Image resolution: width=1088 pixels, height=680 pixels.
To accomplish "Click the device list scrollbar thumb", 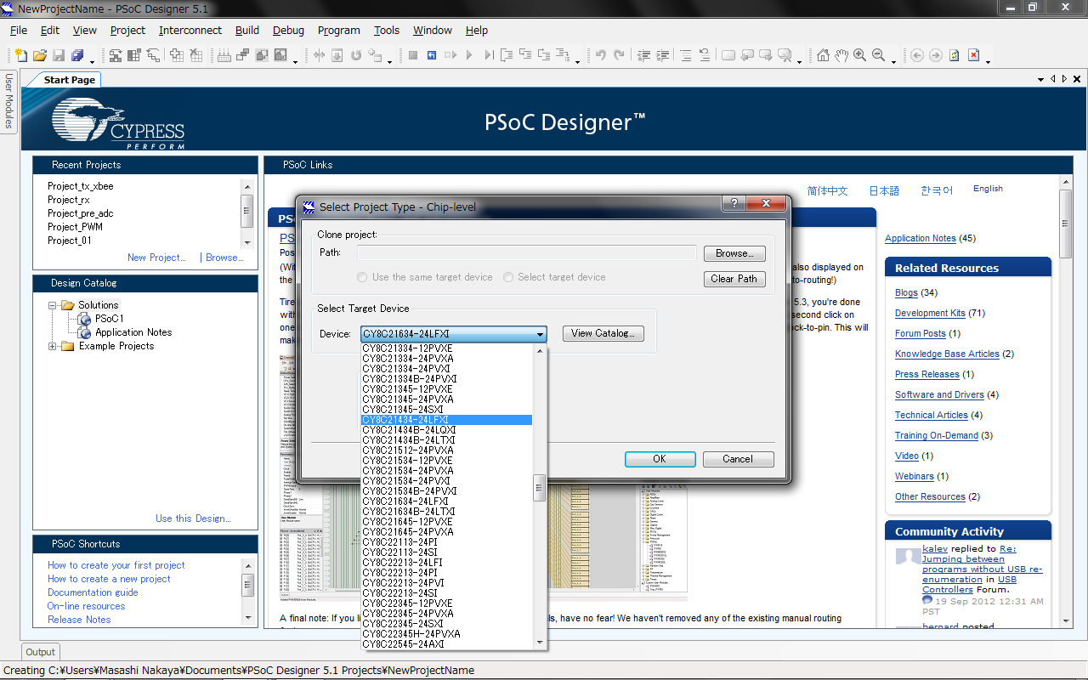I will (x=539, y=488).
